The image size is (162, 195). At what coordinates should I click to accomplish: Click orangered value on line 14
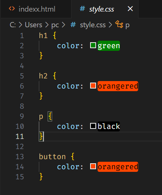tap(118, 167)
